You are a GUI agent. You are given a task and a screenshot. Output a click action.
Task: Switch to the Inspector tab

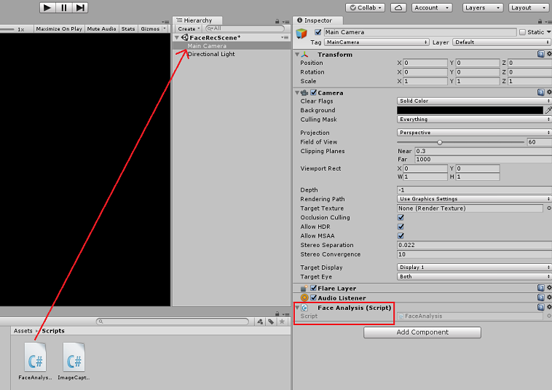pyautogui.click(x=318, y=20)
